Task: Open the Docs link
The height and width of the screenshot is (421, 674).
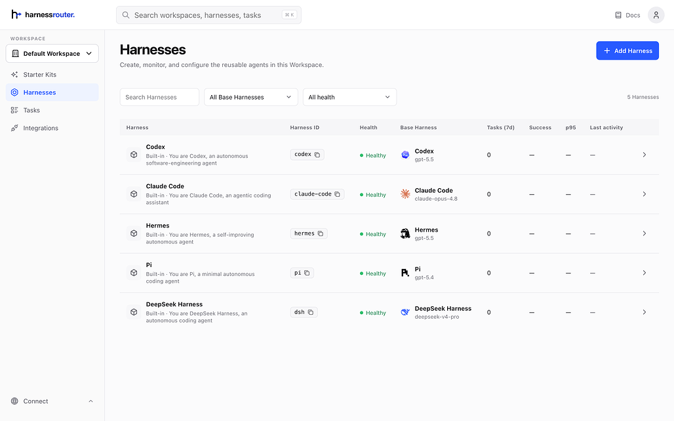Action: pyautogui.click(x=627, y=15)
